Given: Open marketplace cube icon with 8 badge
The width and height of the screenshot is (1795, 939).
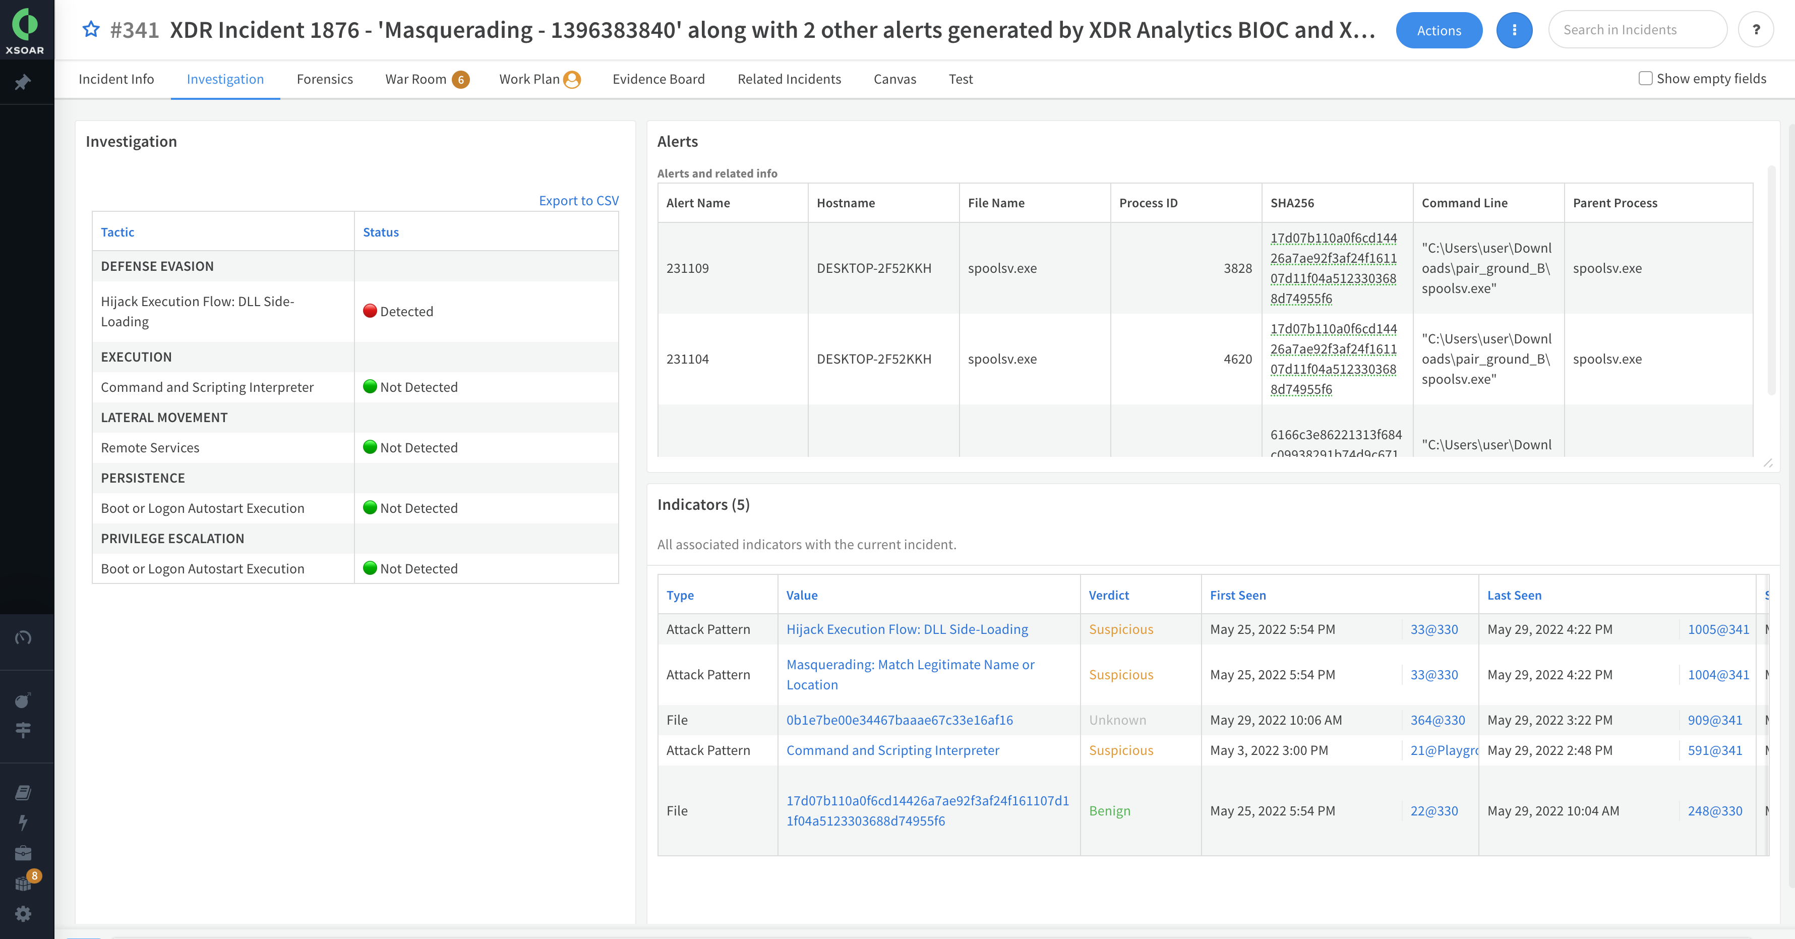Looking at the screenshot, I should (x=23, y=883).
